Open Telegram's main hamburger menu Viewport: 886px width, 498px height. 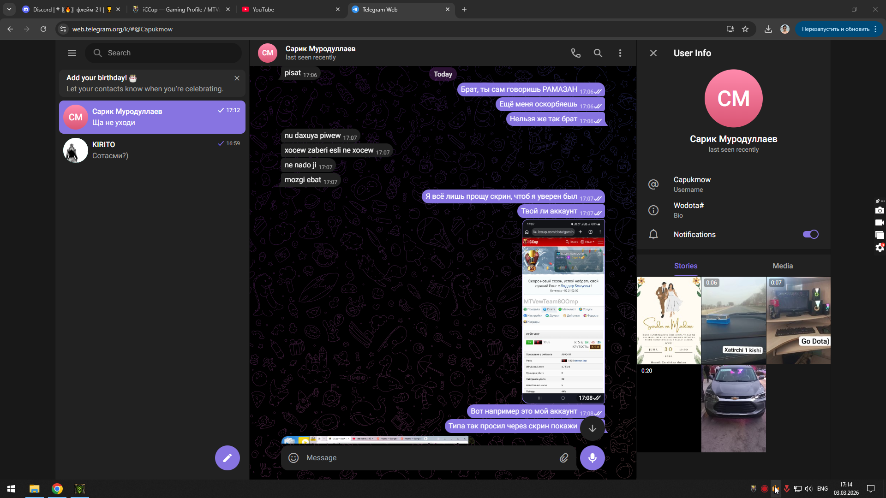pos(72,53)
